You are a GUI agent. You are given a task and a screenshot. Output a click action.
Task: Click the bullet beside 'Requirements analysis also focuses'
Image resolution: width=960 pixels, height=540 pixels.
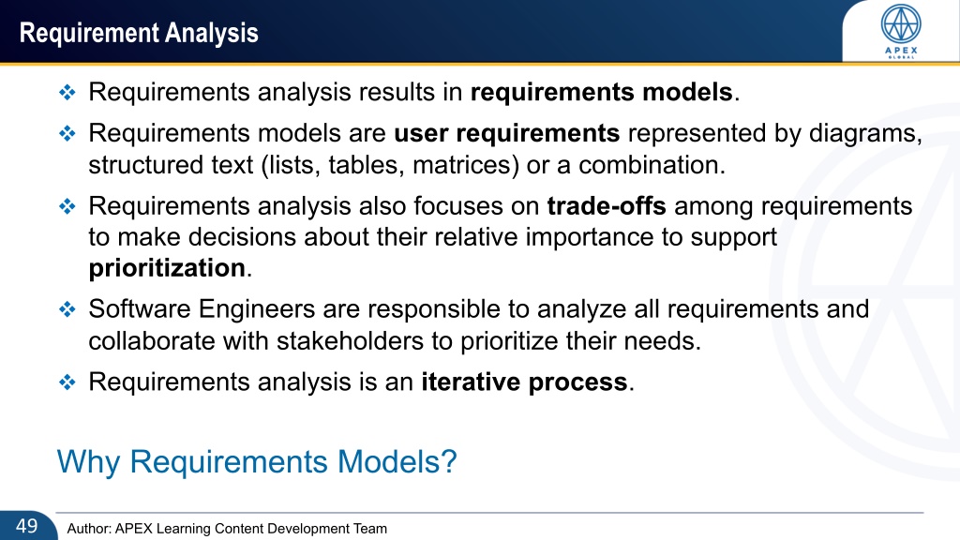point(67,206)
